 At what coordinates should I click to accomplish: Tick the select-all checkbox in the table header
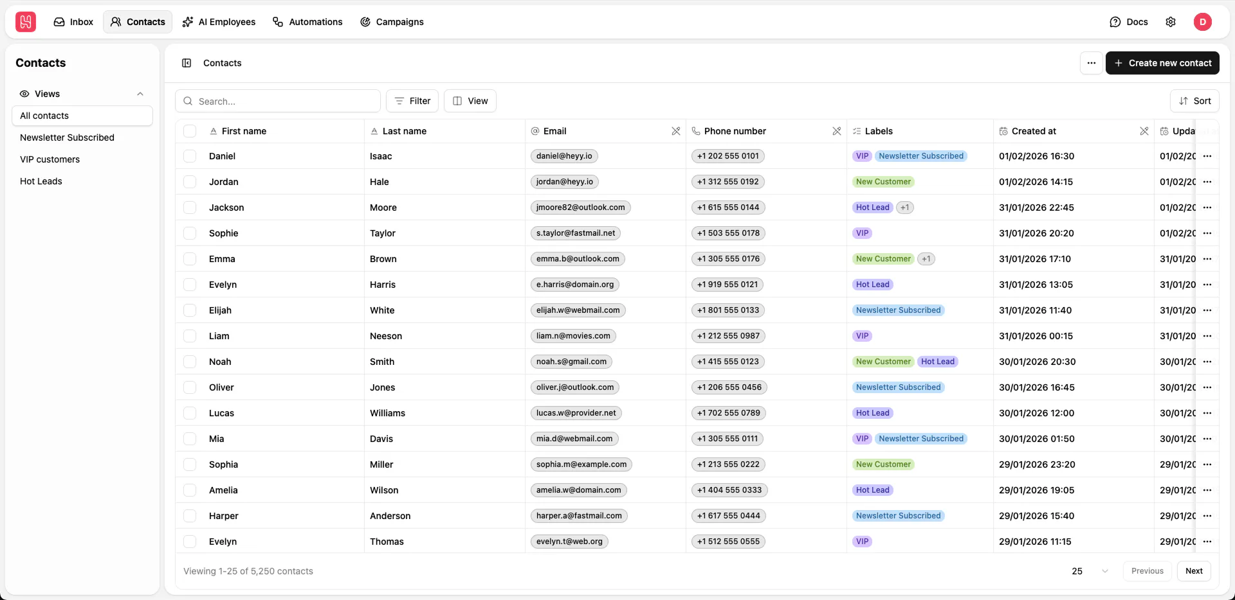tap(190, 131)
